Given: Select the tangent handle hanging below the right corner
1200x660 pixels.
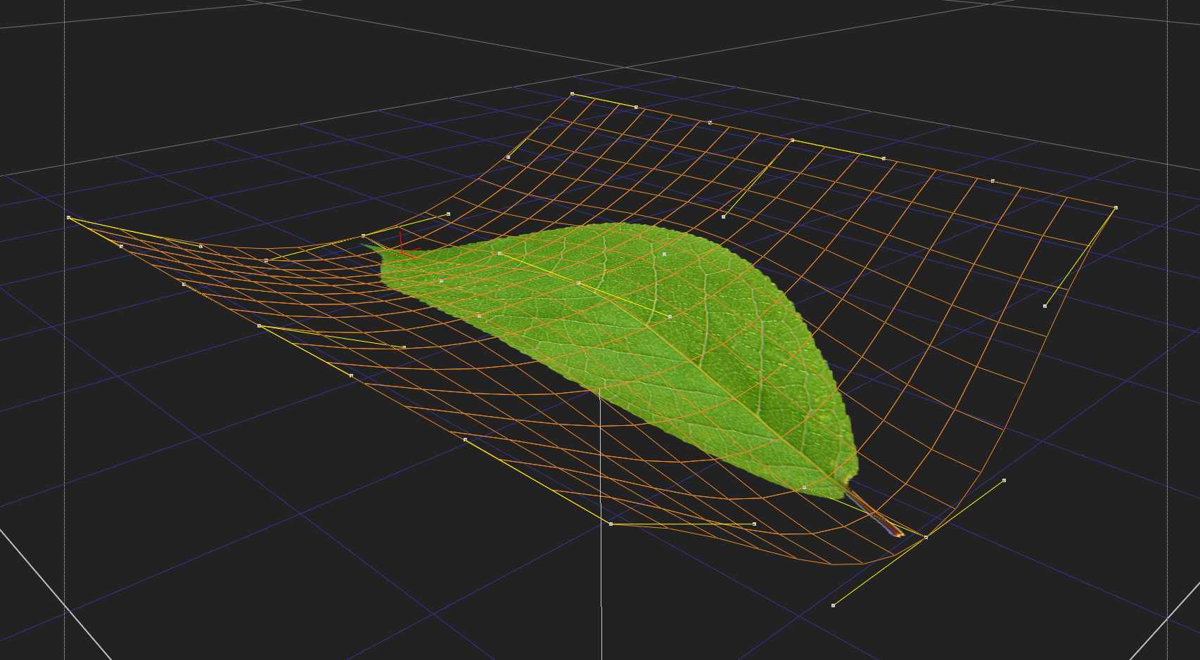Looking at the screenshot, I should [1045, 306].
